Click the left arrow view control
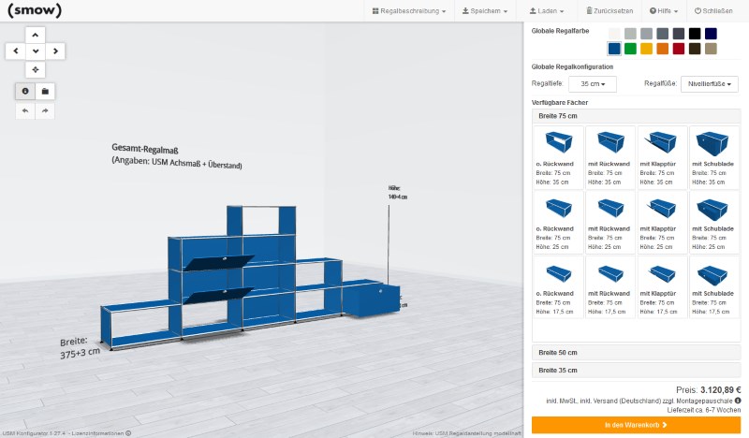The image size is (749, 438). (x=16, y=51)
